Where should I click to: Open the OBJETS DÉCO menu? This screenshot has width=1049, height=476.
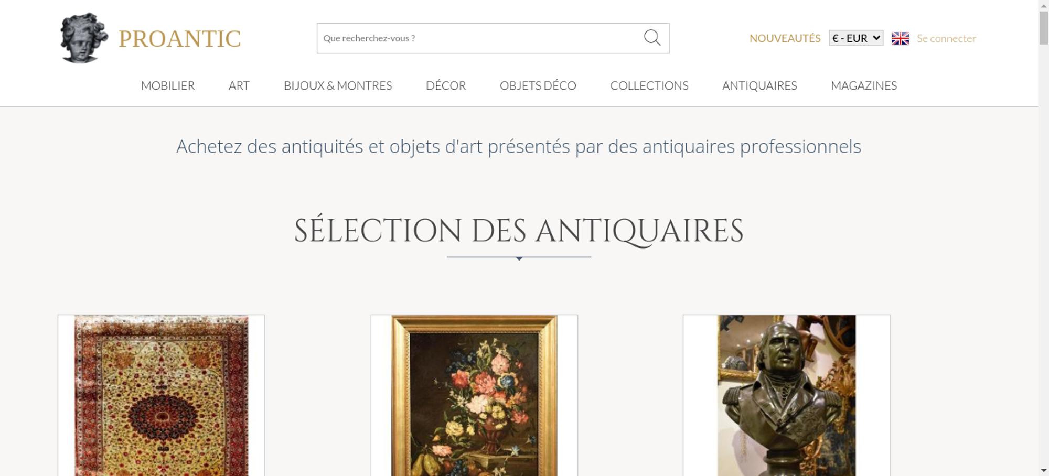point(538,85)
